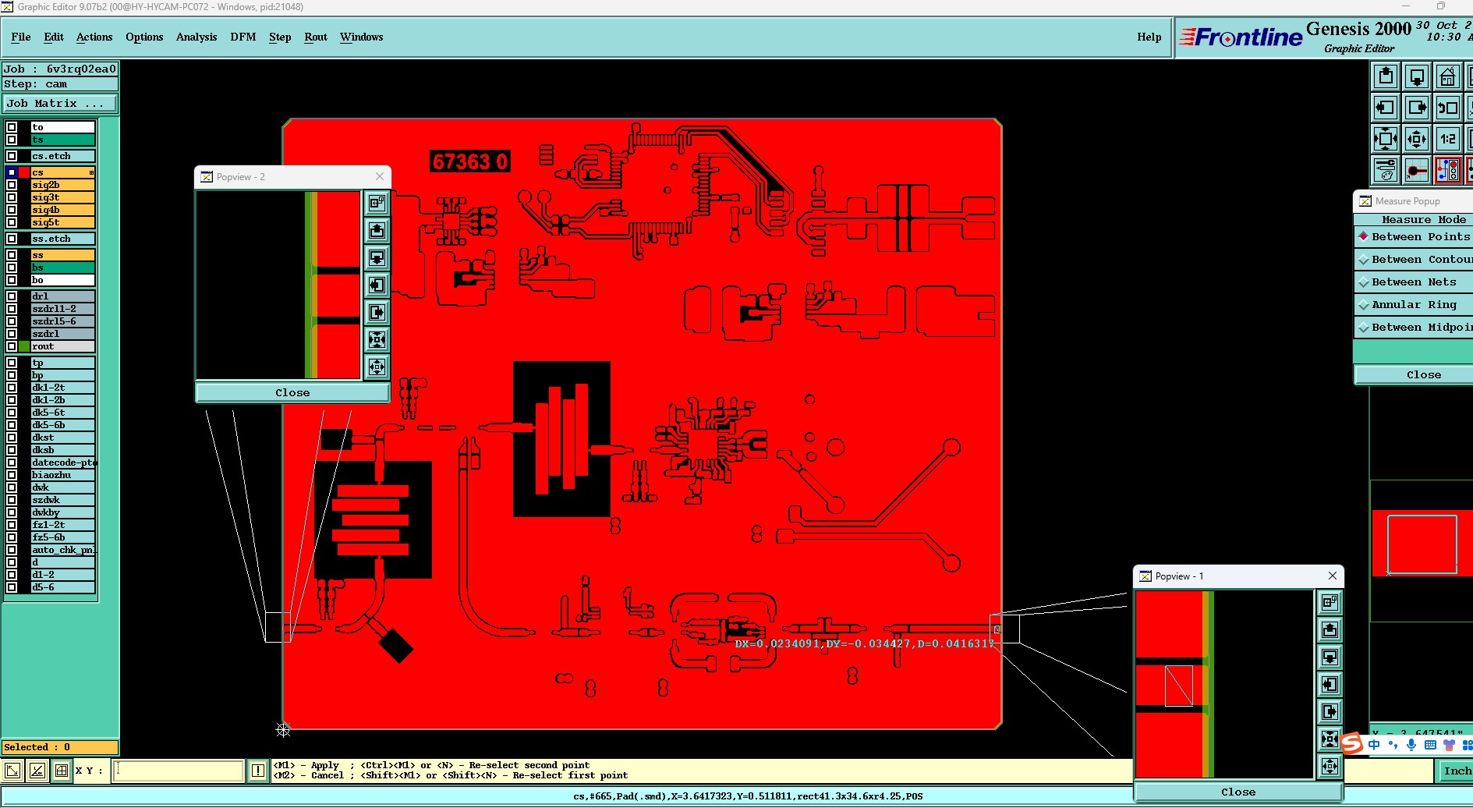
Task: Select the datecode-pte layer name
Action: (x=63, y=462)
